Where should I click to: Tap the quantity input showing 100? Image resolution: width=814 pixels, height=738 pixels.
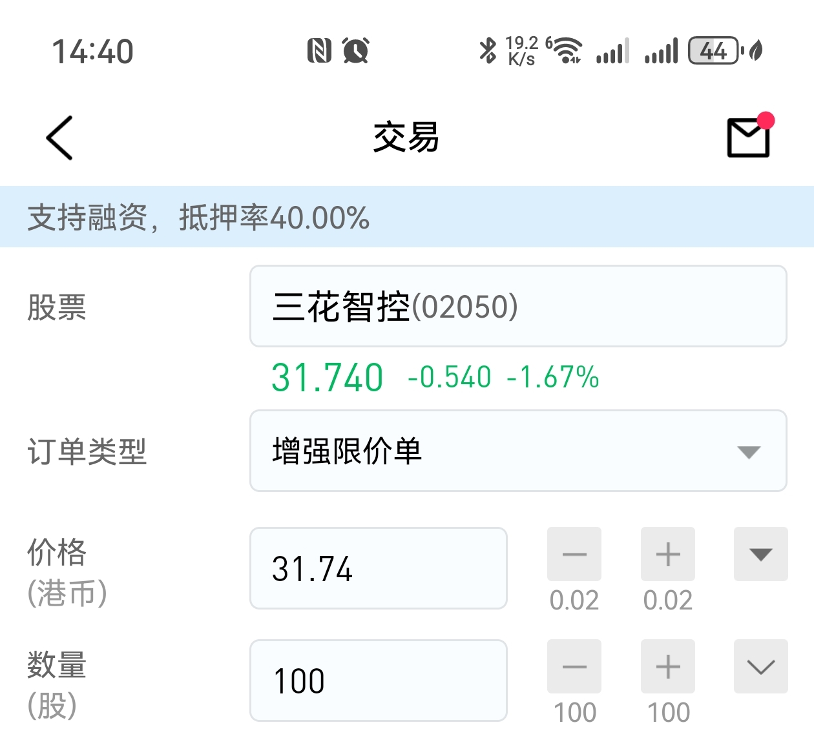point(379,681)
